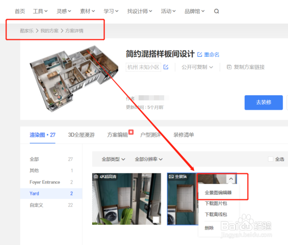Screen dimensions: 288x245
Task: Switch to 3D全屋漫游 tab
Action: pos(81,135)
